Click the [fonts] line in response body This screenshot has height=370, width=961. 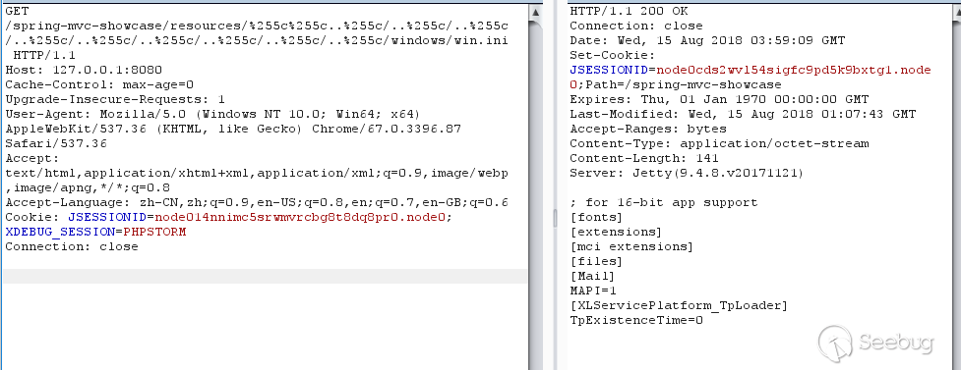pyautogui.click(x=597, y=217)
